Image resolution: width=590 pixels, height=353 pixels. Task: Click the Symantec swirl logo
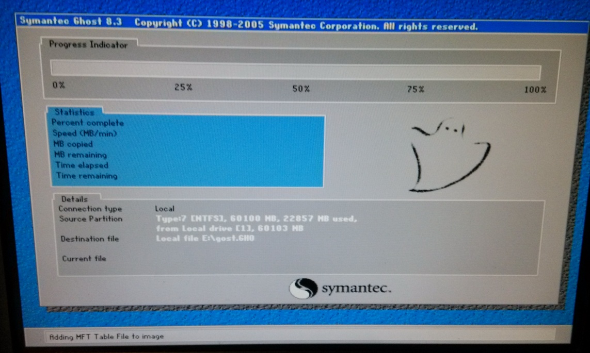pyautogui.click(x=304, y=288)
